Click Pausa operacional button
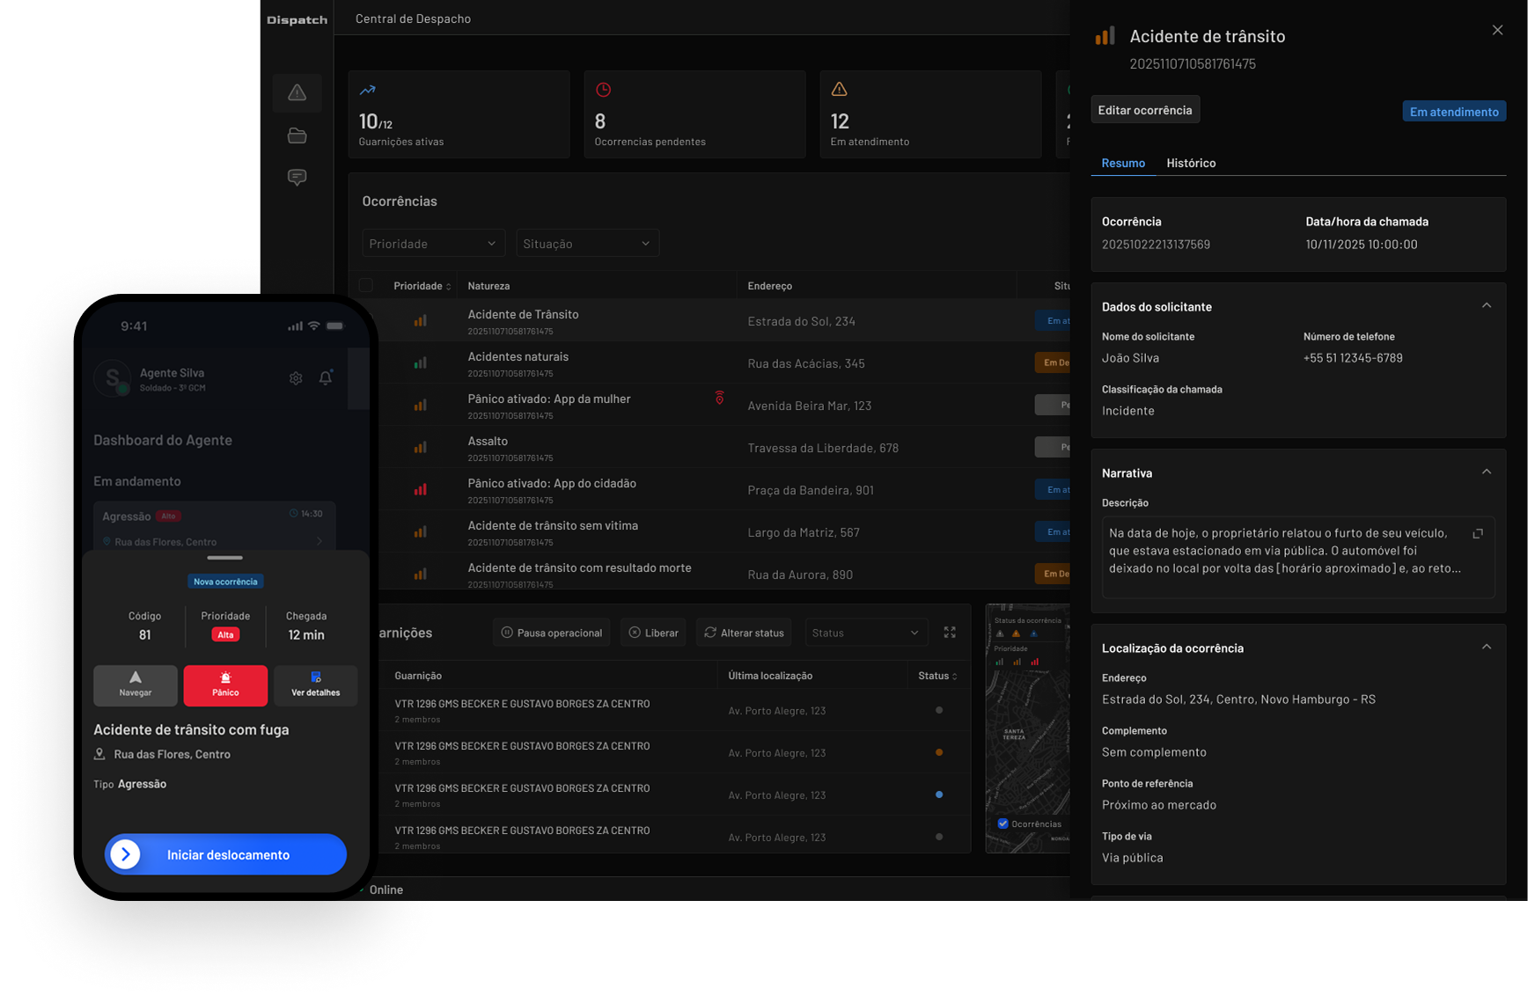 tap(551, 633)
